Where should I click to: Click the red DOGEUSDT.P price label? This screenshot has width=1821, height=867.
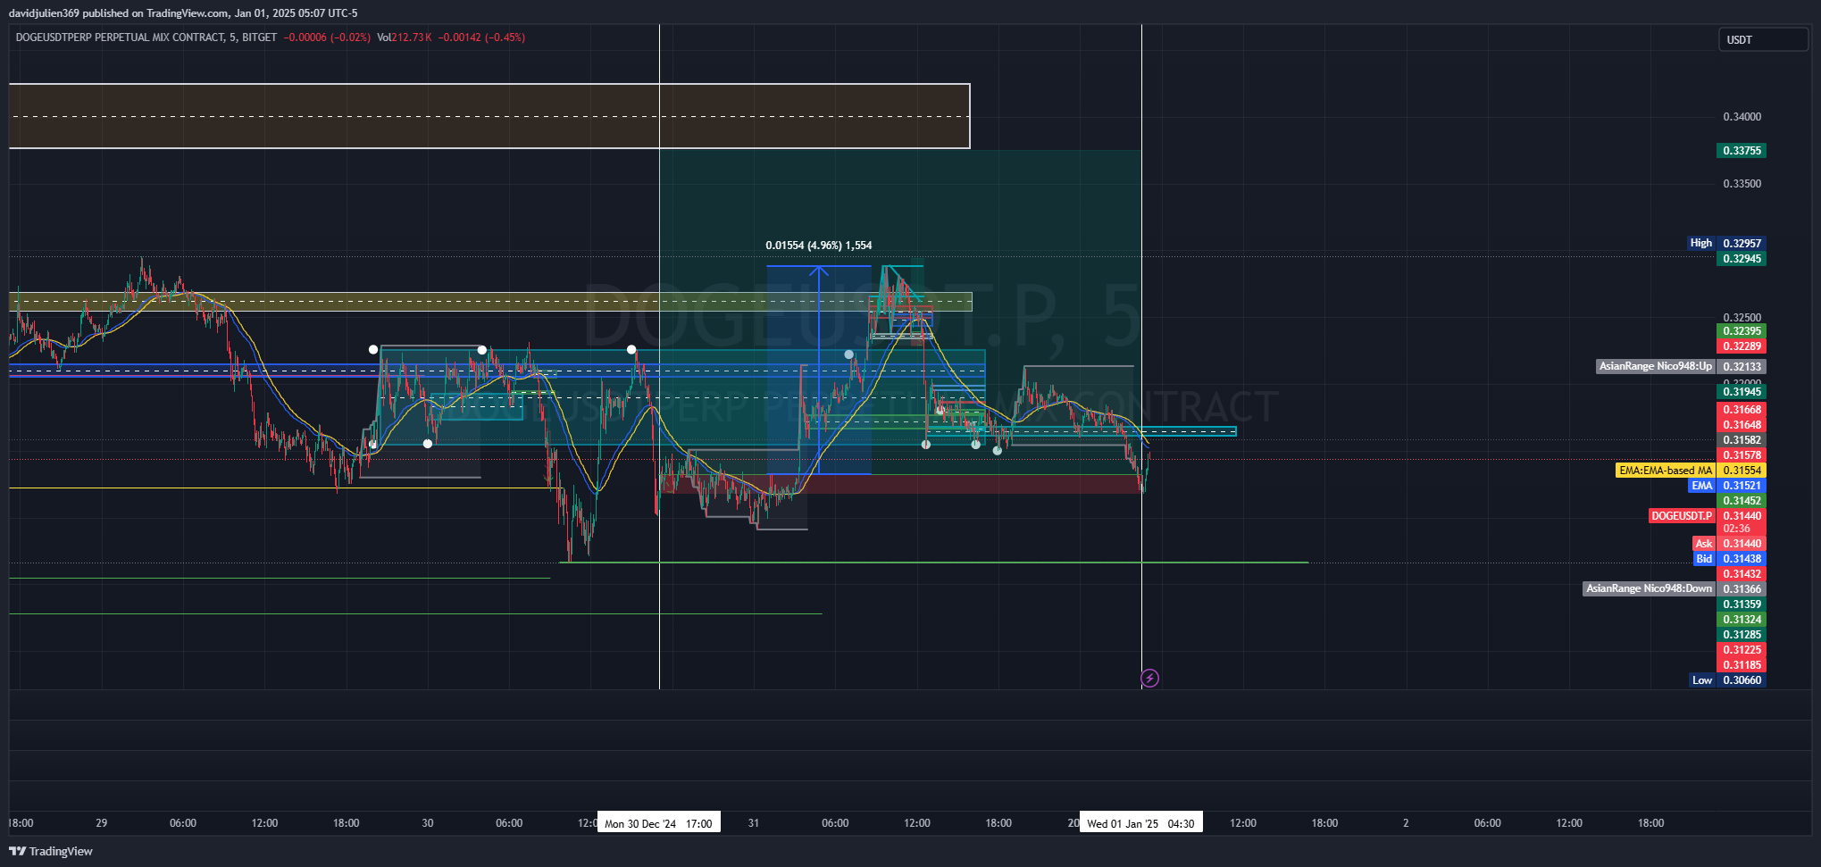coord(1707,516)
